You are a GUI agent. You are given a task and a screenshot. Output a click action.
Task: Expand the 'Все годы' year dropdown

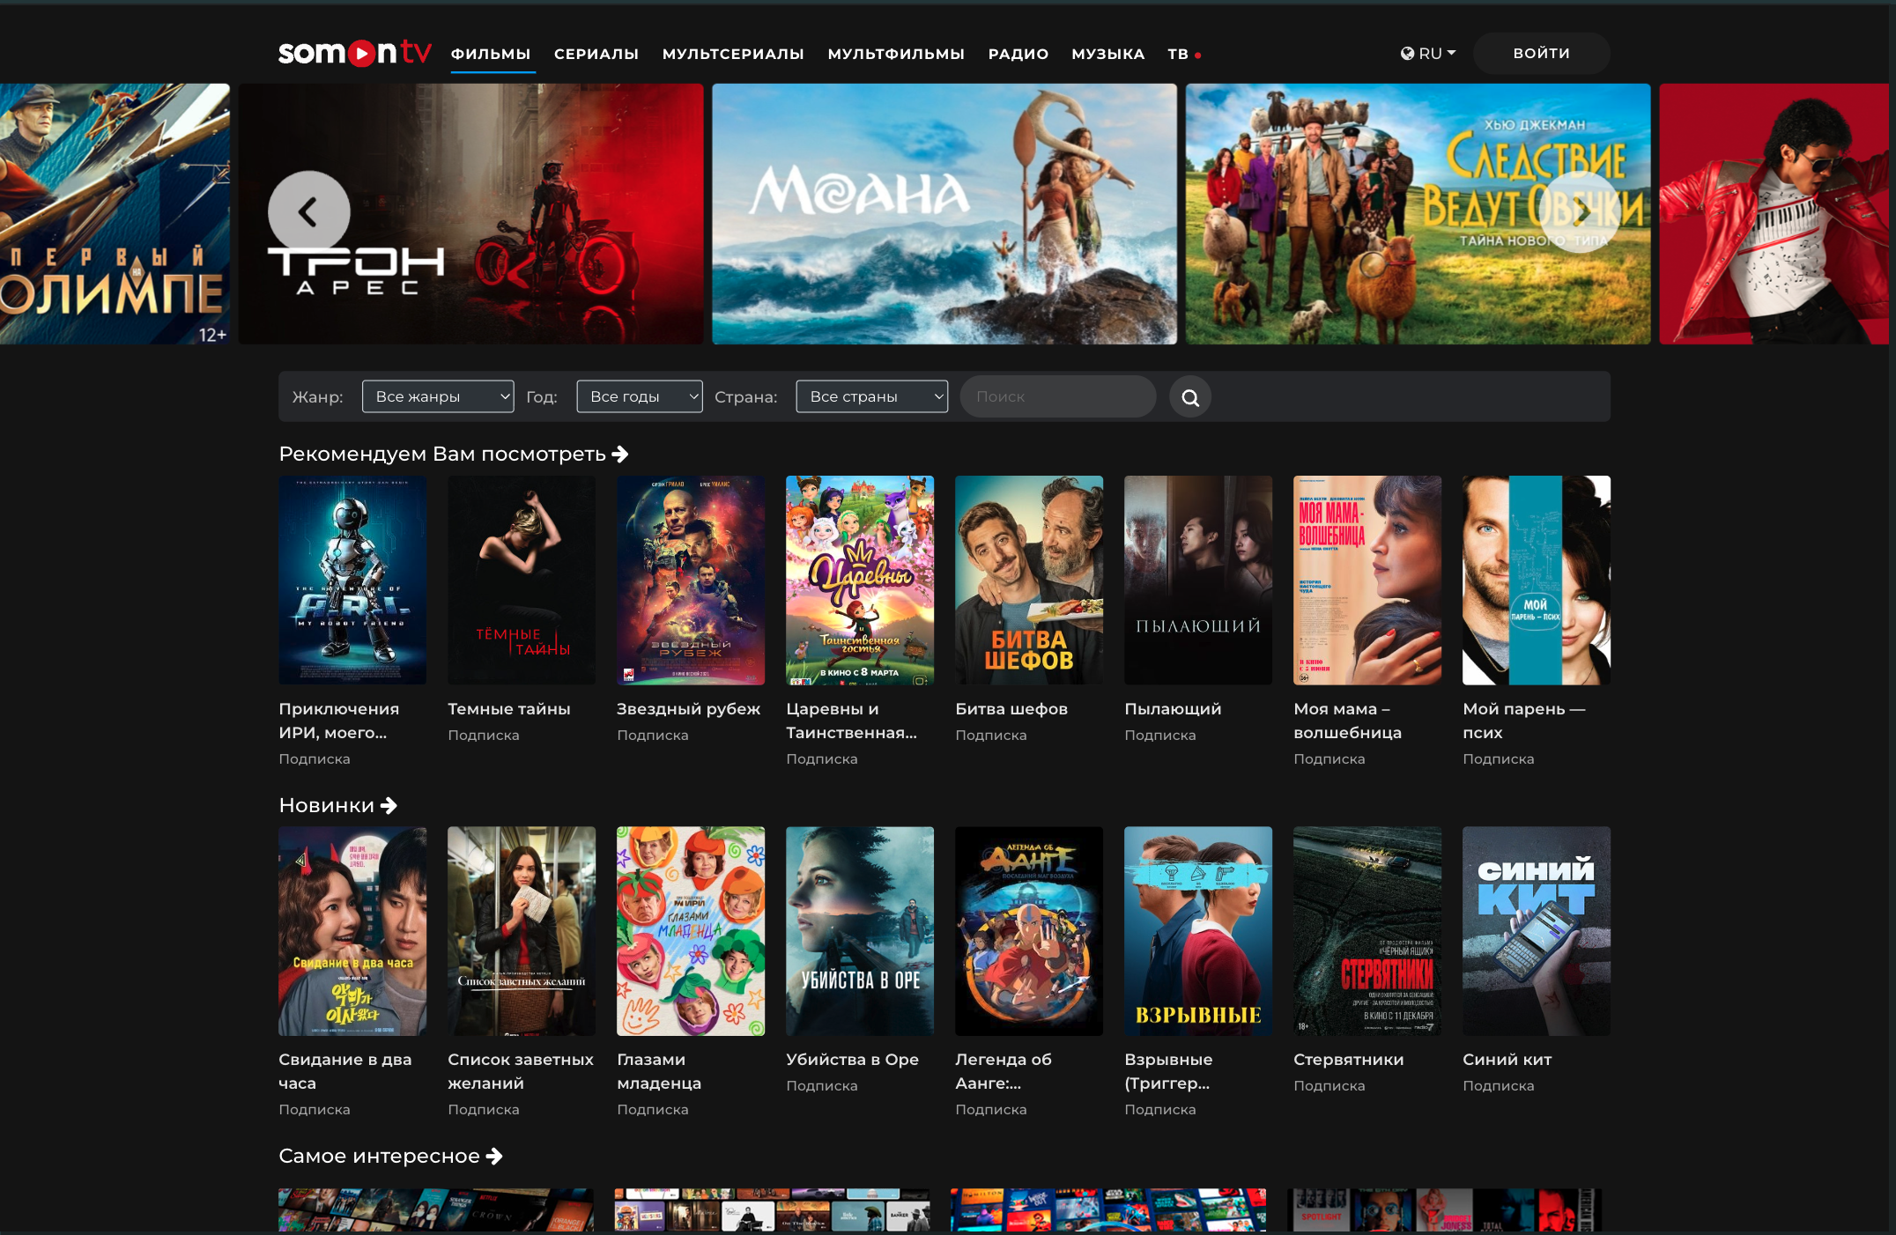[640, 396]
